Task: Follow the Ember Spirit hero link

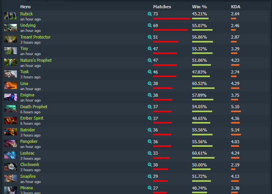Action: [32, 118]
